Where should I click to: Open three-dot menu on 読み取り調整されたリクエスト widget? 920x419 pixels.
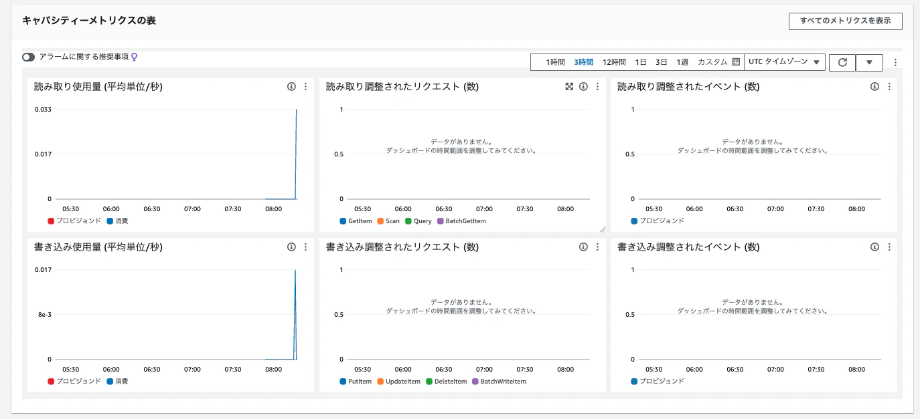tap(597, 86)
